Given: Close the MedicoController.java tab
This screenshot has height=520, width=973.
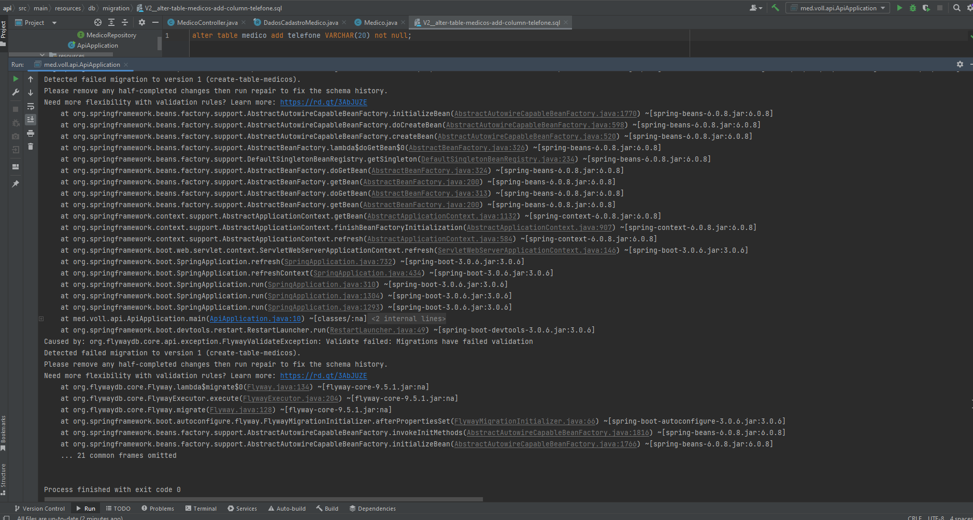Looking at the screenshot, I should coord(243,23).
